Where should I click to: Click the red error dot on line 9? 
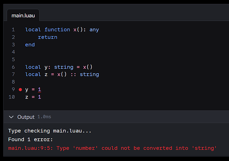[x=20, y=90]
